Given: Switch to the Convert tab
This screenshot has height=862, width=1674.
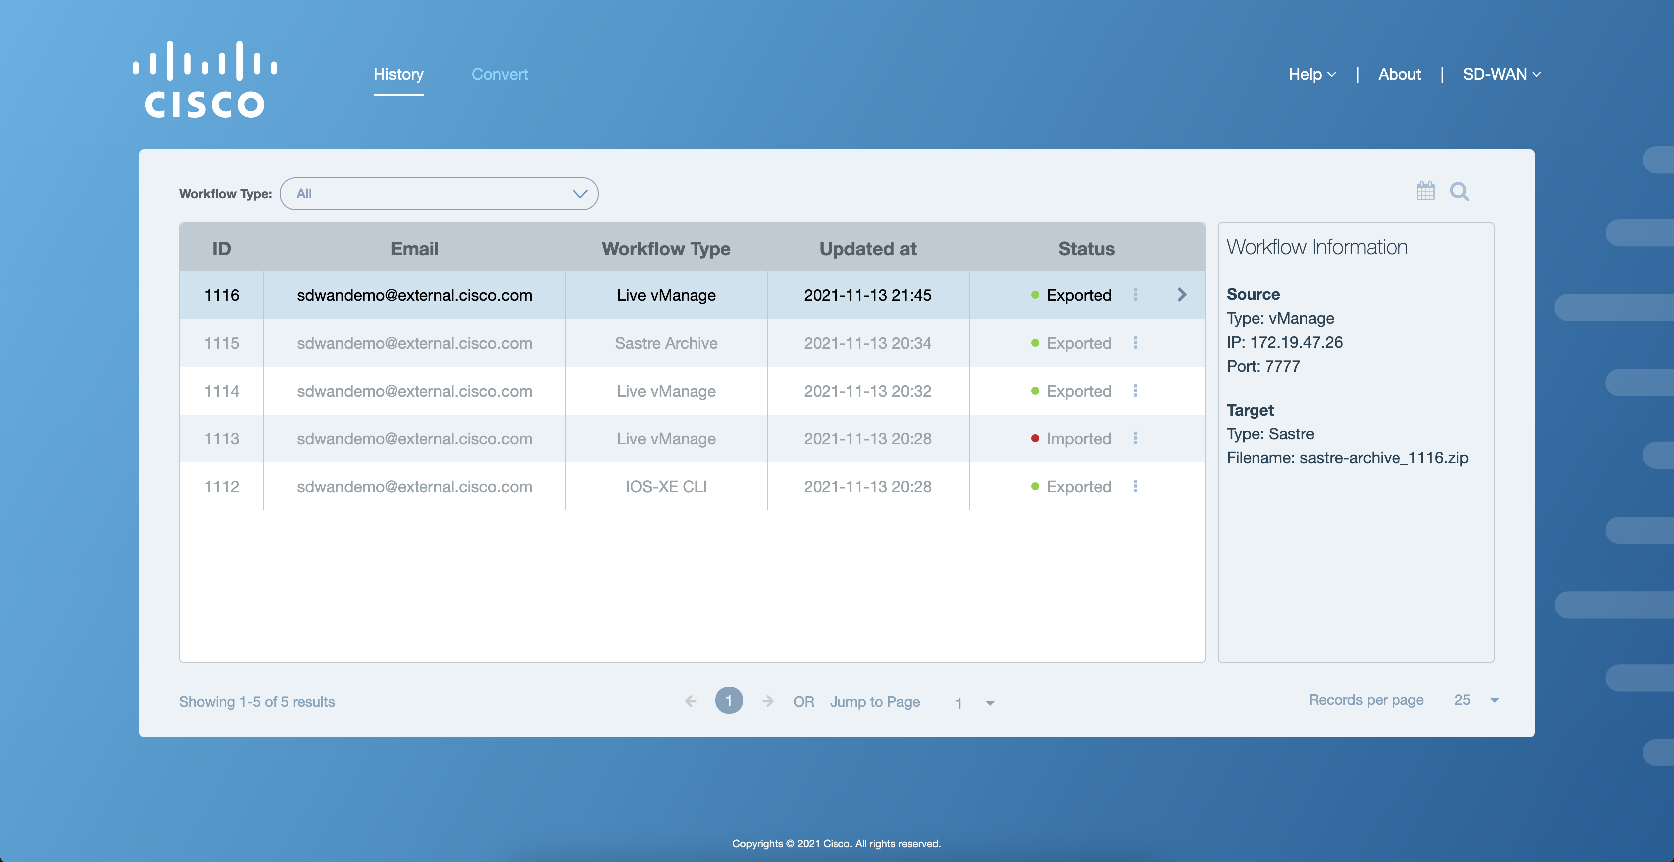Looking at the screenshot, I should [499, 74].
